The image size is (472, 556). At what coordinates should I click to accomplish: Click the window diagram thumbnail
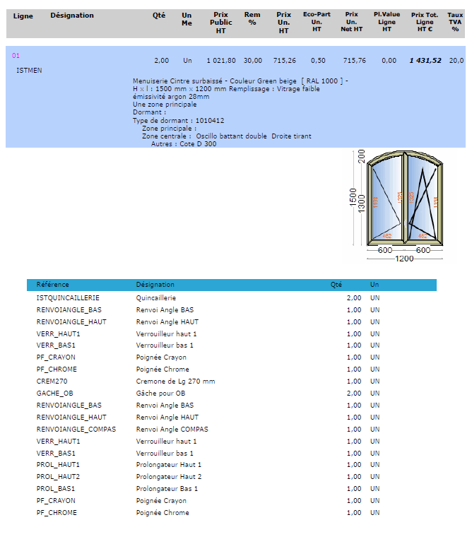(400, 205)
